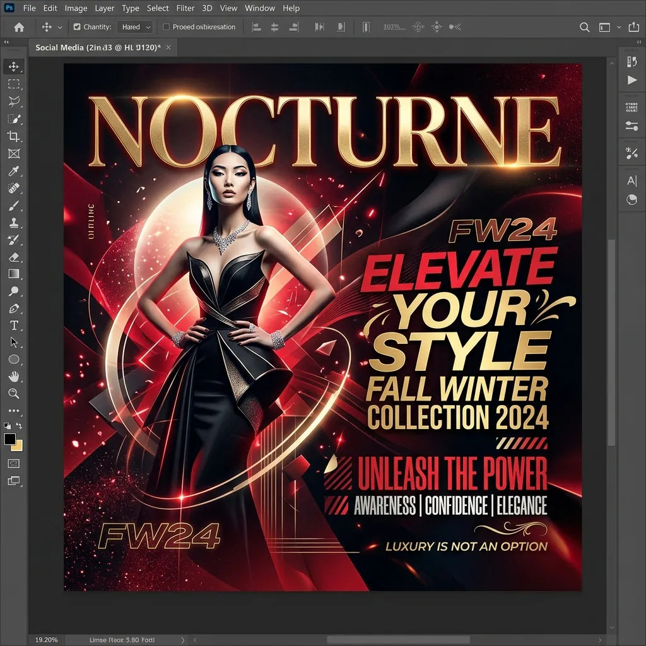Click the 3D mode orbit icon
Viewport: 646px width, 646px height.
(418, 27)
